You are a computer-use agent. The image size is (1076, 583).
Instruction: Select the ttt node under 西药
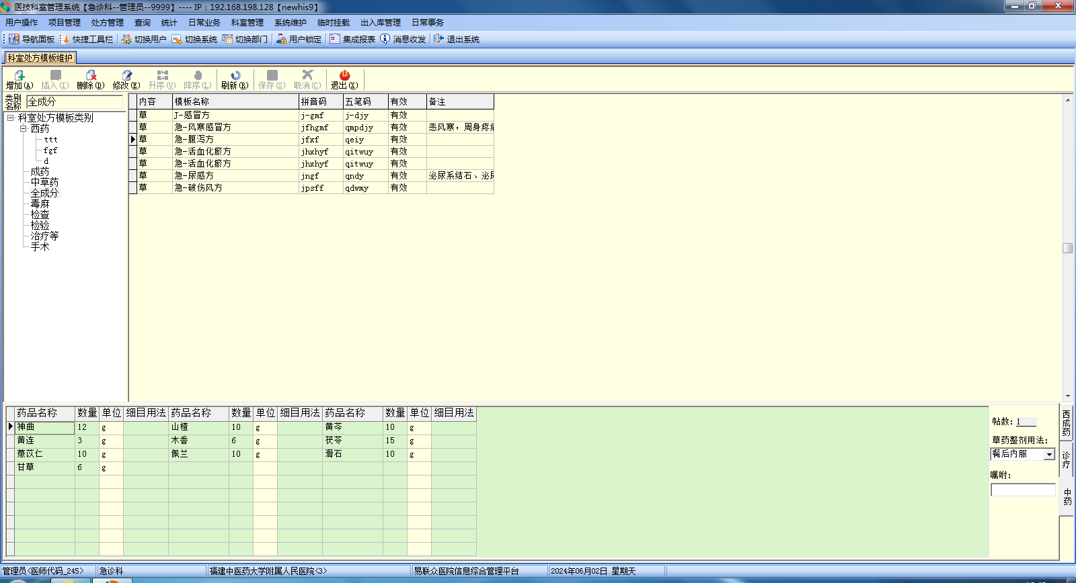click(51, 140)
